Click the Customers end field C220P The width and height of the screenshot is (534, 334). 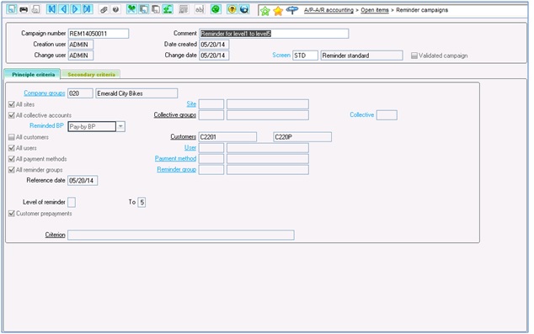[x=302, y=137]
